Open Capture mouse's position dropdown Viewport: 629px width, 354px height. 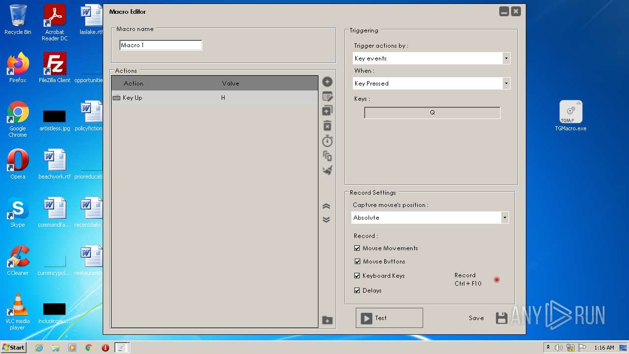pos(430,217)
